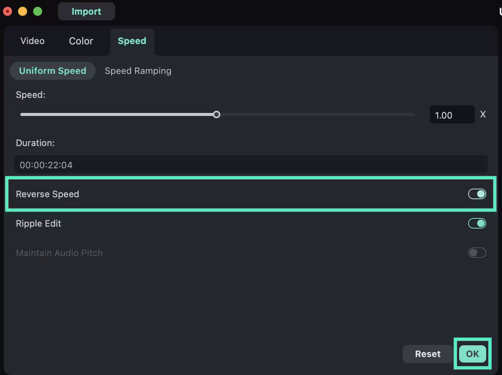502x375 pixels.
Task: Click the Ripple Edit label
Action: (x=38, y=223)
